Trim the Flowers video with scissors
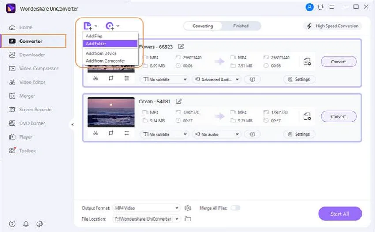Screen dimensions: 375x232 point(96,78)
